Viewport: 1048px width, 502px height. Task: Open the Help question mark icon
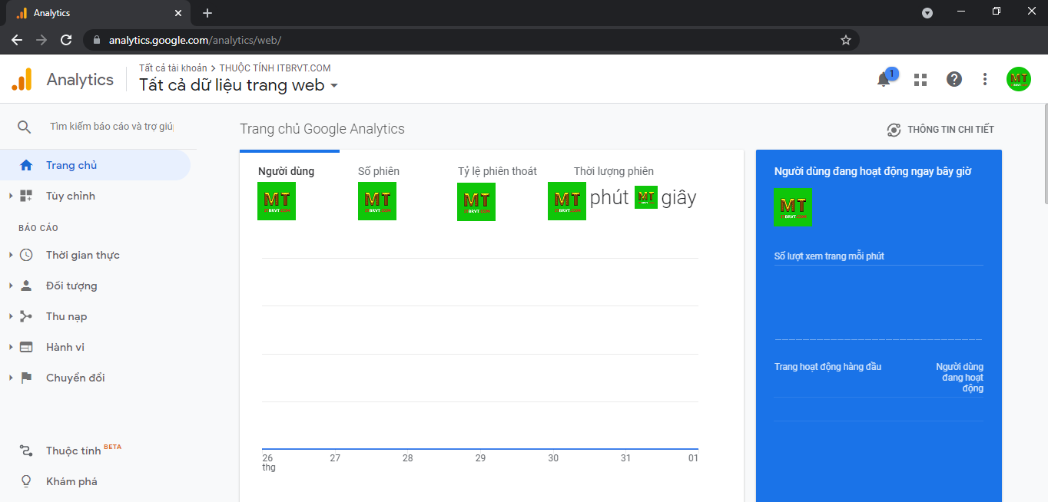(x=954, y=79)
